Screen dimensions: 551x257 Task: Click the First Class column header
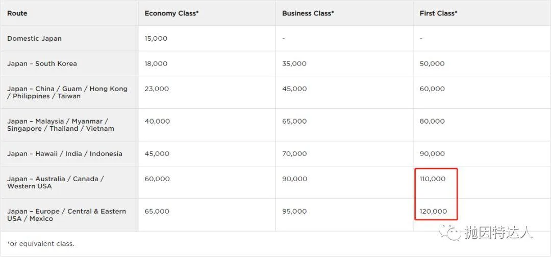coord(438,13)
